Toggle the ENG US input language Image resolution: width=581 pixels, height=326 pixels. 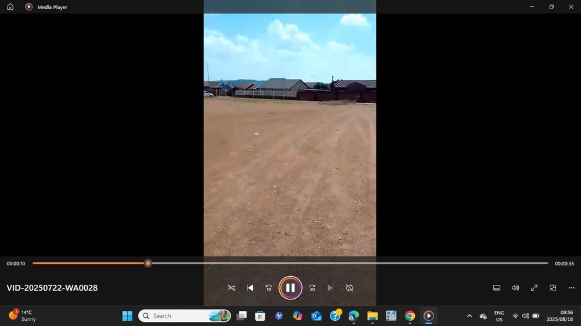(499, 316)
